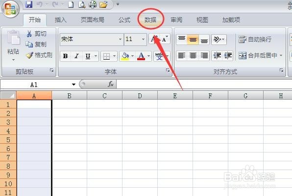The width and height of the screenshot is (292, 196).
Task: Click the quick print printer icon
Action: click(93, 4)
